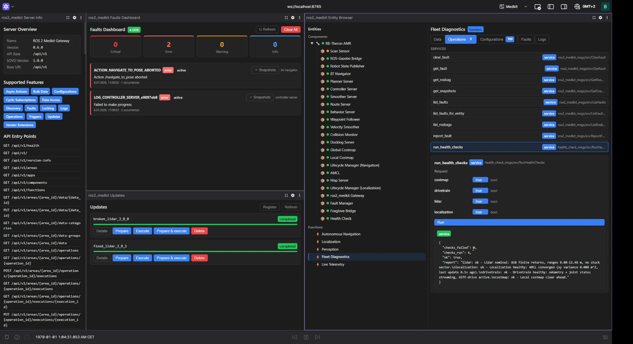Expand the get_rosbag service row
Screen dimensions: 633x344
tap(519, 80)
